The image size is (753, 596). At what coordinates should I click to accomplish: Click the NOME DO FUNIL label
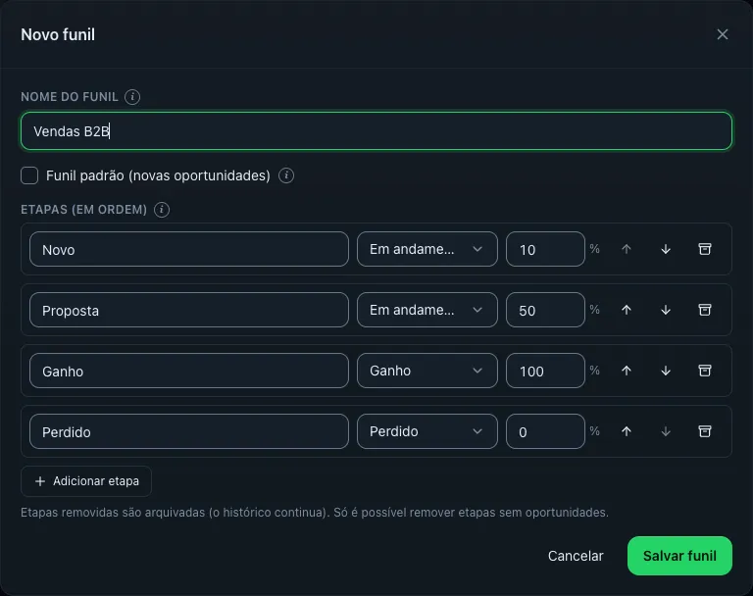(x=70, y=97)
